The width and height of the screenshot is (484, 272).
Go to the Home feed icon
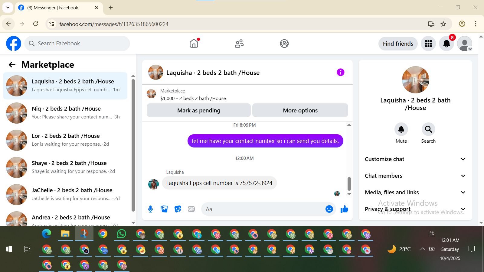(x=194, y=44)
